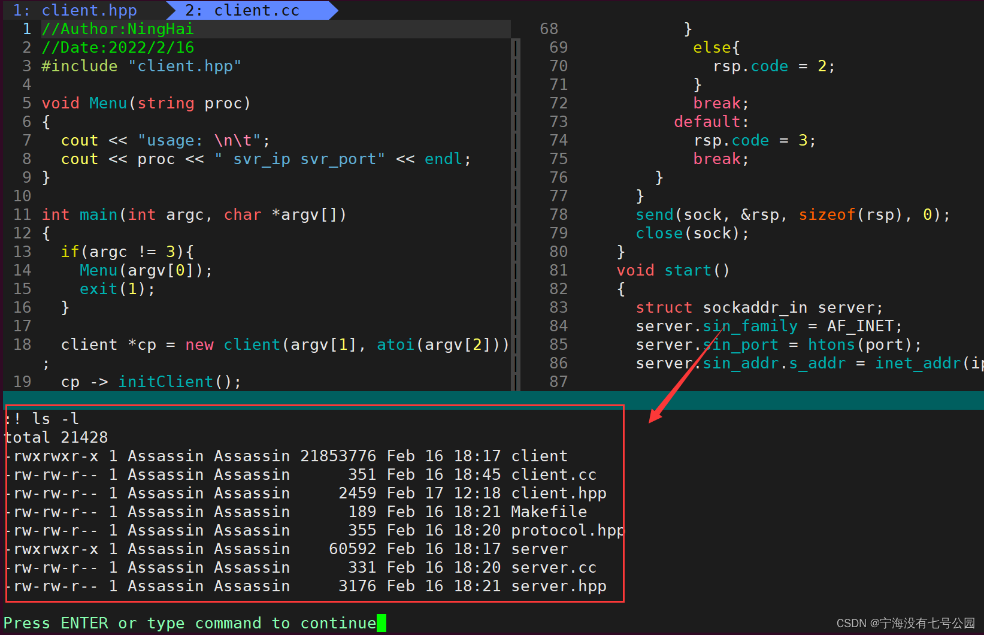
Task: Click the rsp.code = 3; statement
Action: (755, 140)
